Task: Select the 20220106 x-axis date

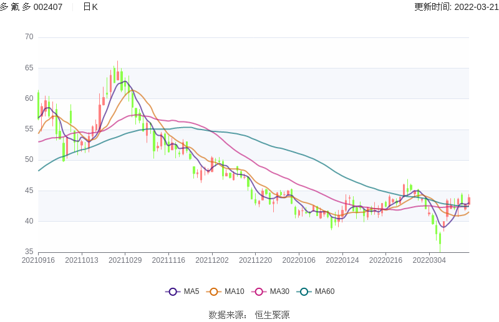Action: pyautogui.click(x=299, y=260)
